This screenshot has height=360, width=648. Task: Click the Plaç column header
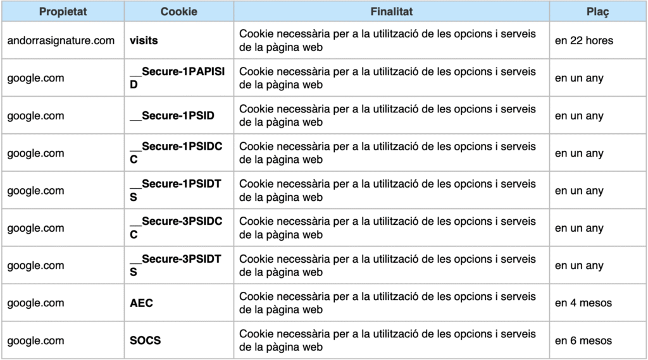[597, 11]
